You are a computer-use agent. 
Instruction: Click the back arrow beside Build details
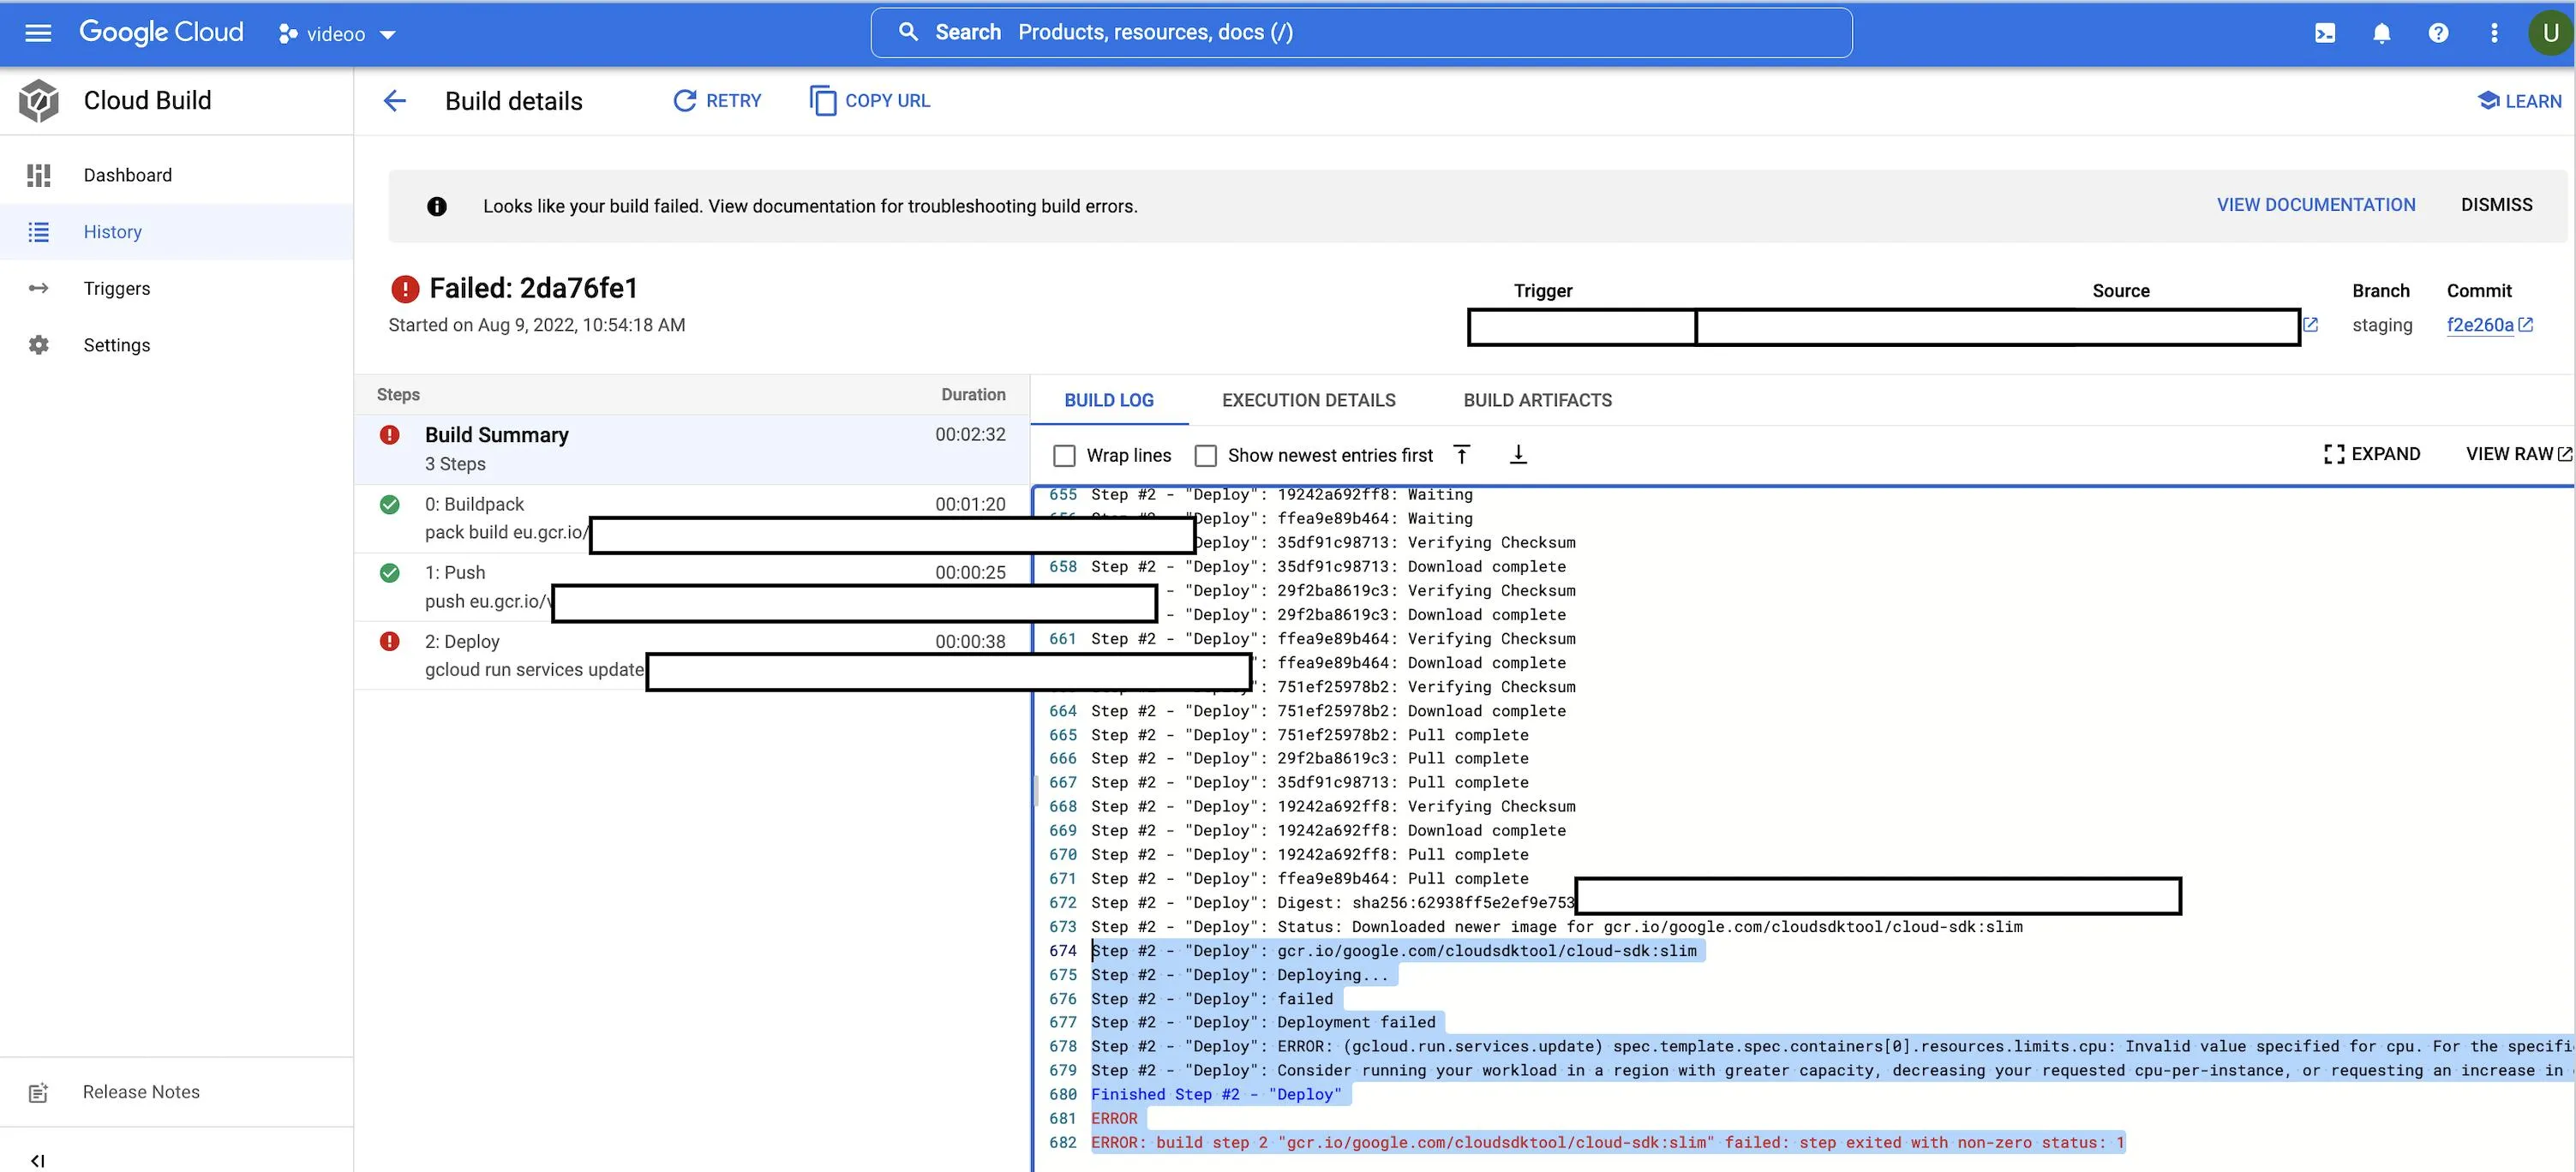(395, 100)
